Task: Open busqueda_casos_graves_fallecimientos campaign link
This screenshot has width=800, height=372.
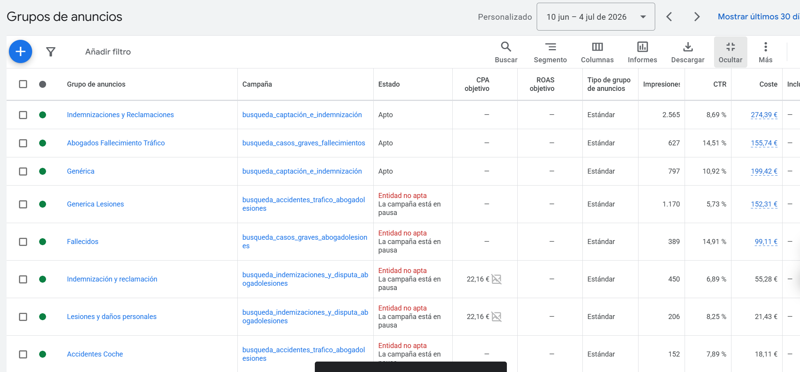Action: click(x=304, y=143)
